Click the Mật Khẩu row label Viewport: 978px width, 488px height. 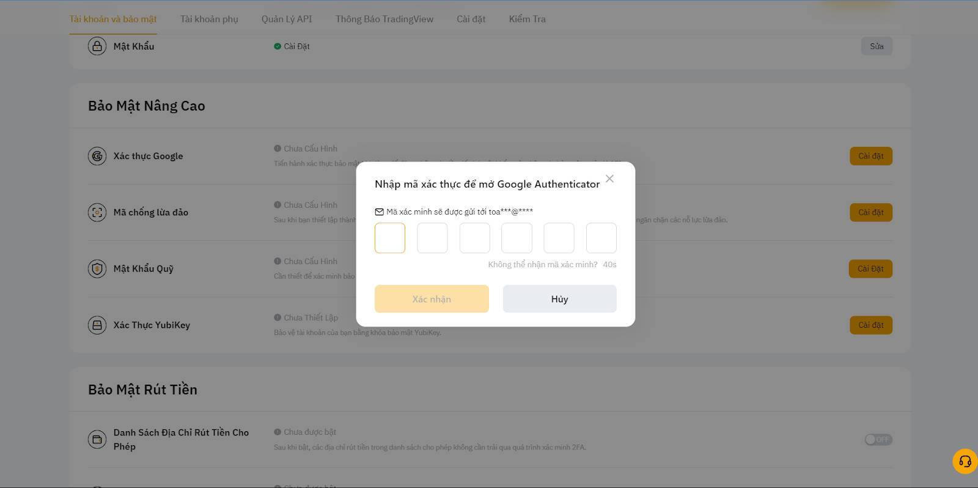pyautogui.click(x=134, y=46)
